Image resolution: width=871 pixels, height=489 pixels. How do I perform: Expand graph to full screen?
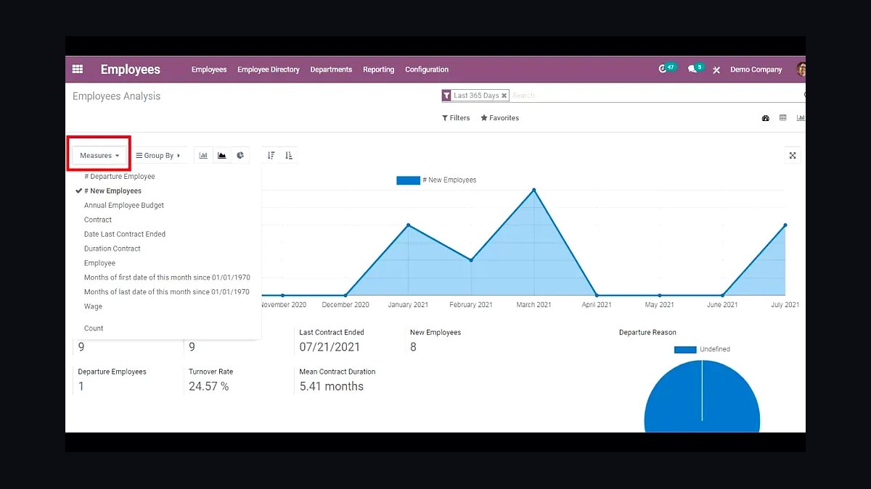(x=793, y=156)
